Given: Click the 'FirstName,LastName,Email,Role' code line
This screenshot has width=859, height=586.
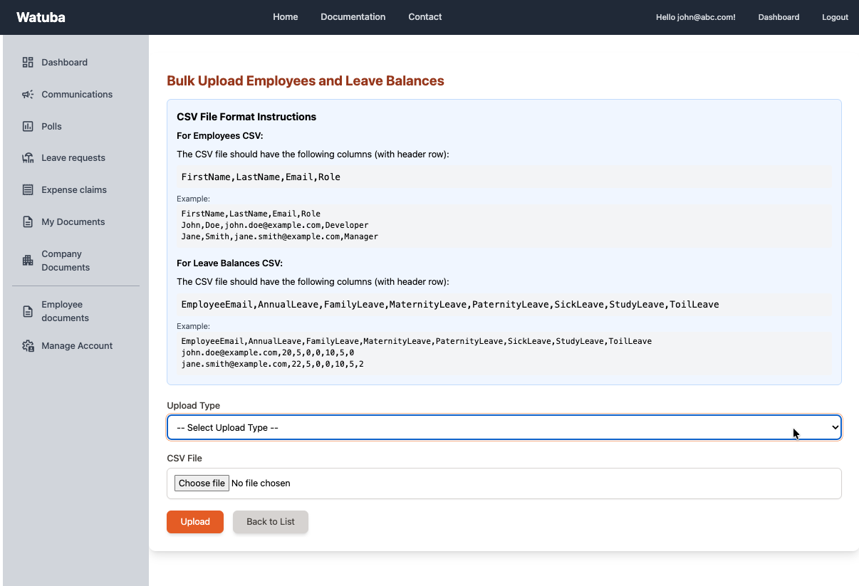Looking at the screenshot, I should click(261, 177).
